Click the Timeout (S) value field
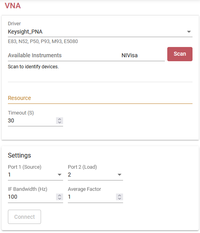This screenshot has height=233, width=200. tap(32, 120)
